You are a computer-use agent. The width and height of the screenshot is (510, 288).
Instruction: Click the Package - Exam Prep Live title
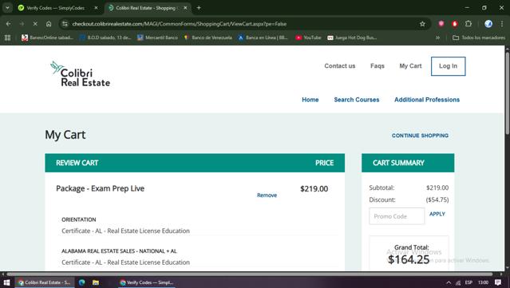coord(101,188)
